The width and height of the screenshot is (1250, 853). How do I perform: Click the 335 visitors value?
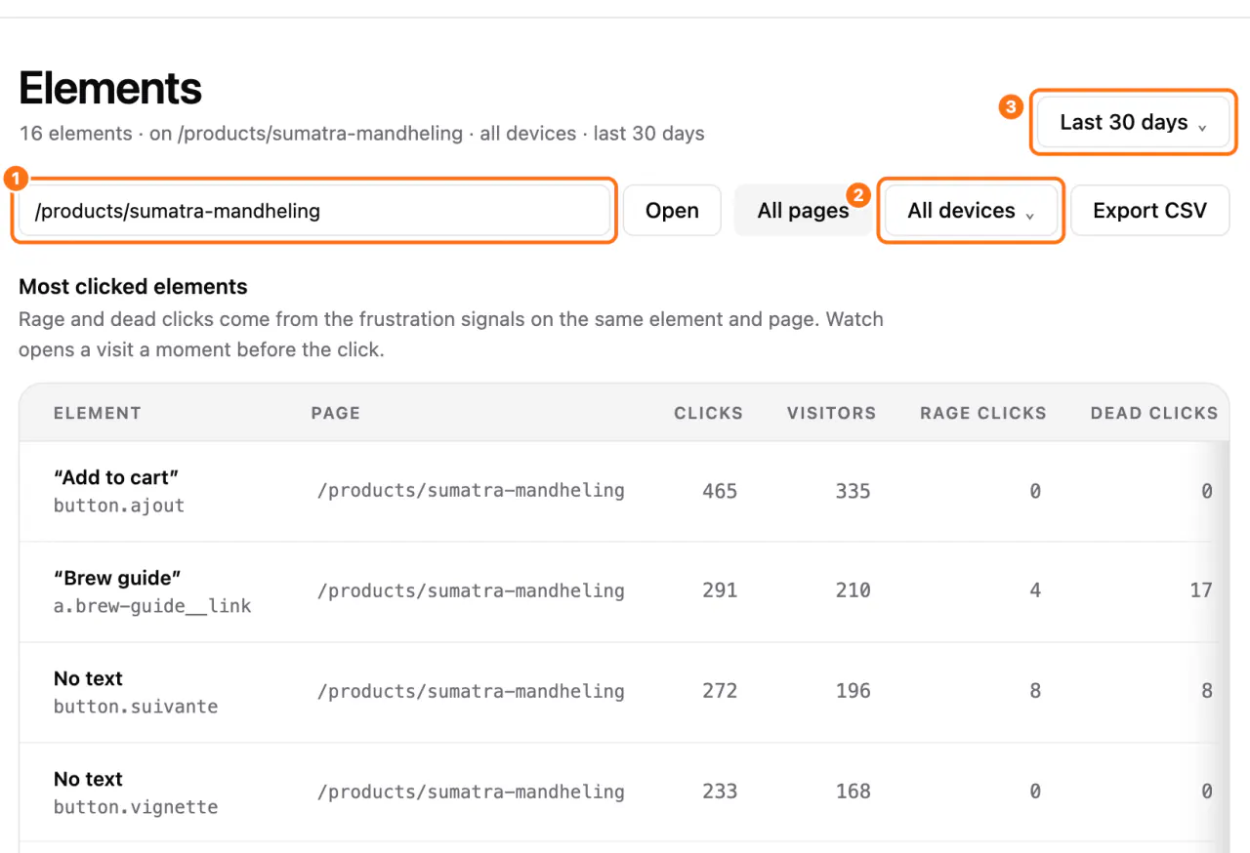(853, 491)
